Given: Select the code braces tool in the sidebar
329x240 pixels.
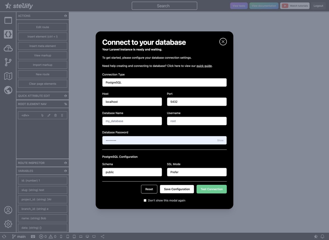Looking at the screenshot, I should tap(8, 34).
